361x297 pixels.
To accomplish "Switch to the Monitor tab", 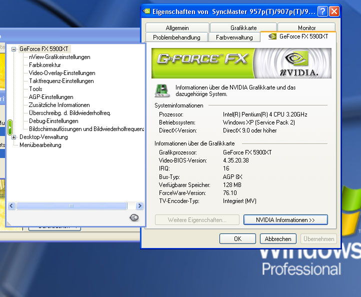I will pos(306,28).
